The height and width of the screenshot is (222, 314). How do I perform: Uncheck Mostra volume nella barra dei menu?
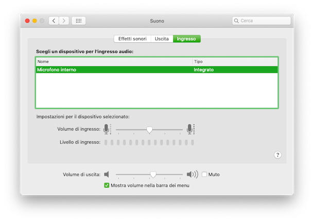click(x=107, y=186)
